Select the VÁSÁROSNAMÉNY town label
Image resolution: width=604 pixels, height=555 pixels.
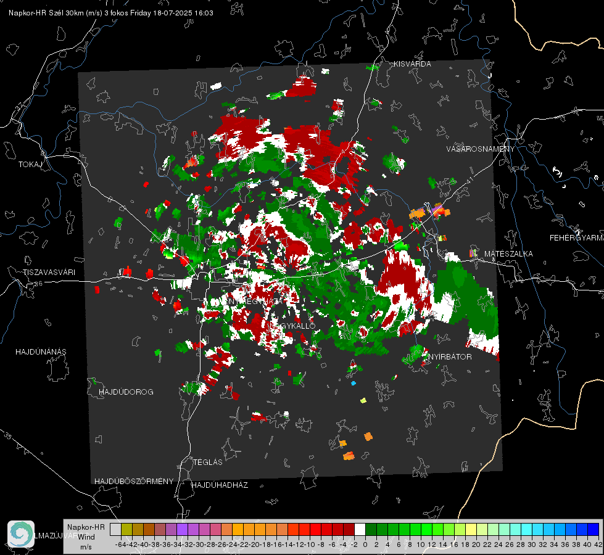[481, 149]
